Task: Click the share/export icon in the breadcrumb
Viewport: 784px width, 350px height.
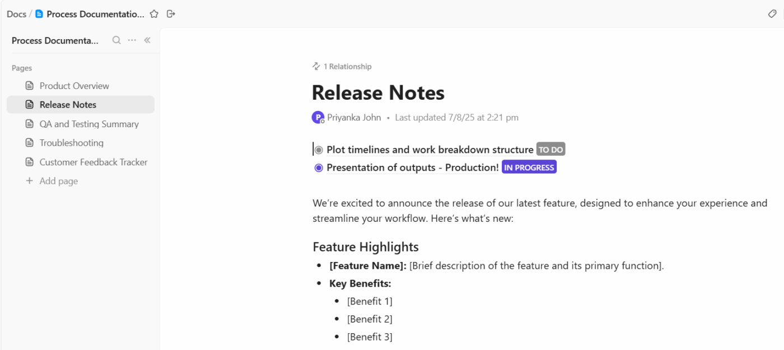Action: (x=170, y=13)
